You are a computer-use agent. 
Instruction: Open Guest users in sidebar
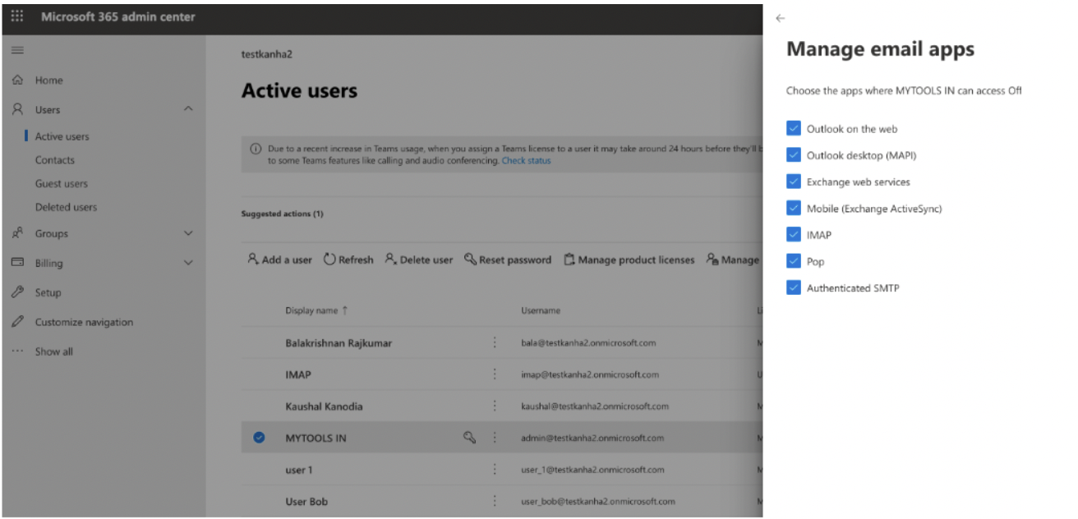tap(62, 184)
